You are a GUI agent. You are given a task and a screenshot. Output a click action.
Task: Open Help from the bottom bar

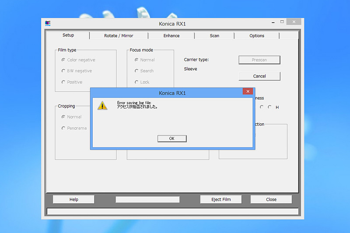coord(73,199)
